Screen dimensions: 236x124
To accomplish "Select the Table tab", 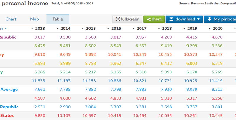I will coord(58,19).
